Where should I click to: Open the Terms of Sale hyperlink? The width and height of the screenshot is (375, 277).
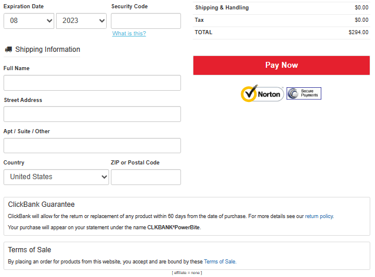219,262
